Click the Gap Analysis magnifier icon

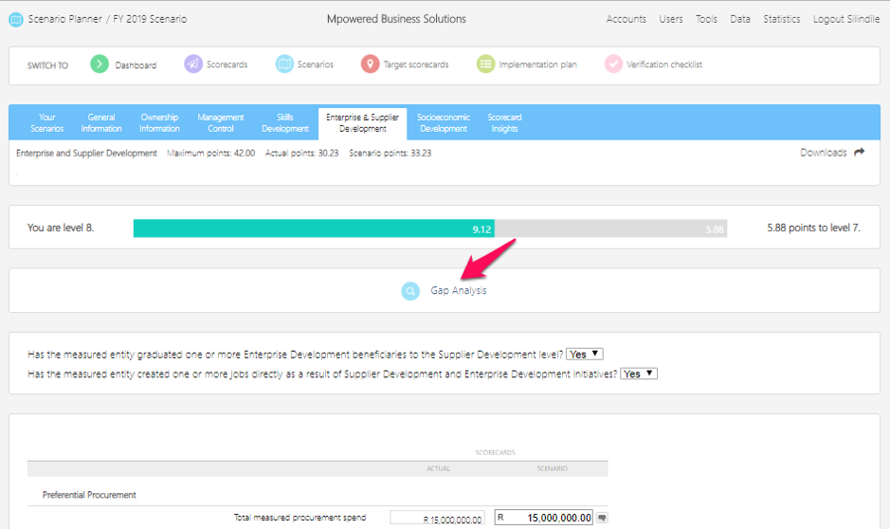(x=410, y=291)
